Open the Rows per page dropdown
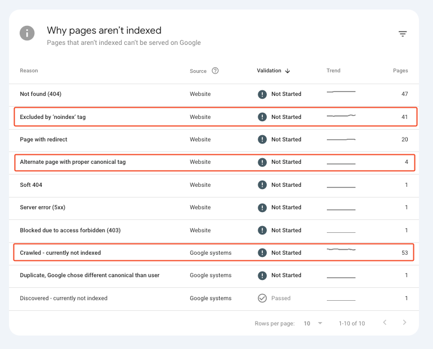The height and width of the screenshot is (349, 433). 313,323
